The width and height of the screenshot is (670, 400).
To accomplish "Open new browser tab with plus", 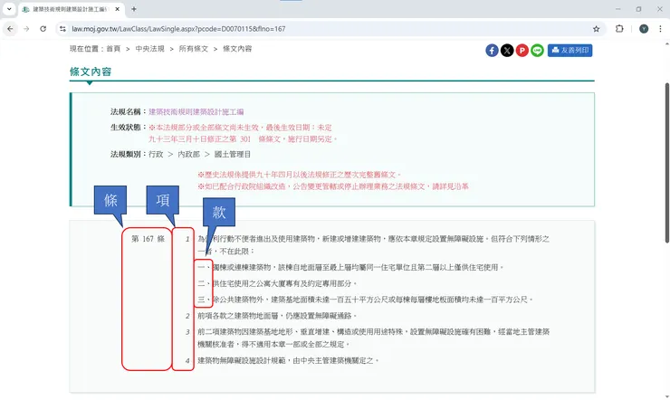I will pyautogui.click(x=134, y=9).
